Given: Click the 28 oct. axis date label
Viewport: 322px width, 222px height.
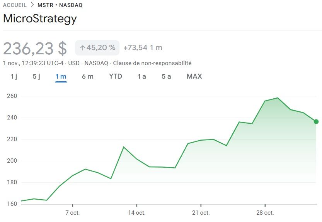Looking at the screenshot, I should [265, 213].
